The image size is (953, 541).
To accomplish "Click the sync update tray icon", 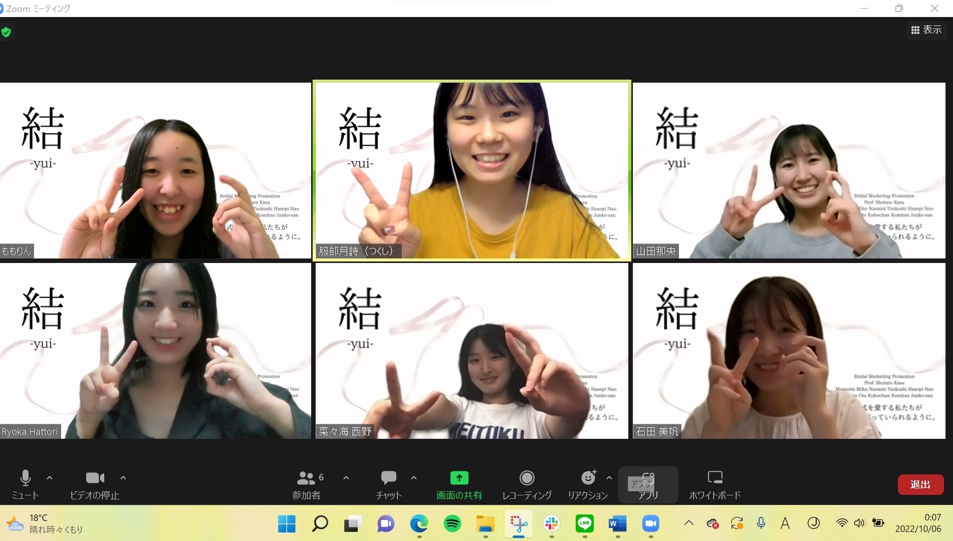I will tap(737, 524).
